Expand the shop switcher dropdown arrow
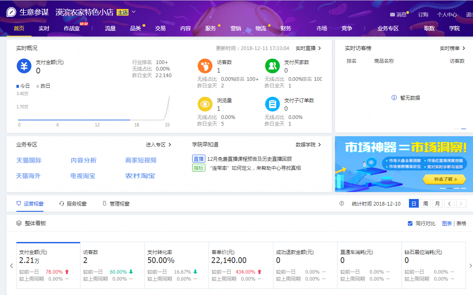 [x=133, y=12]
